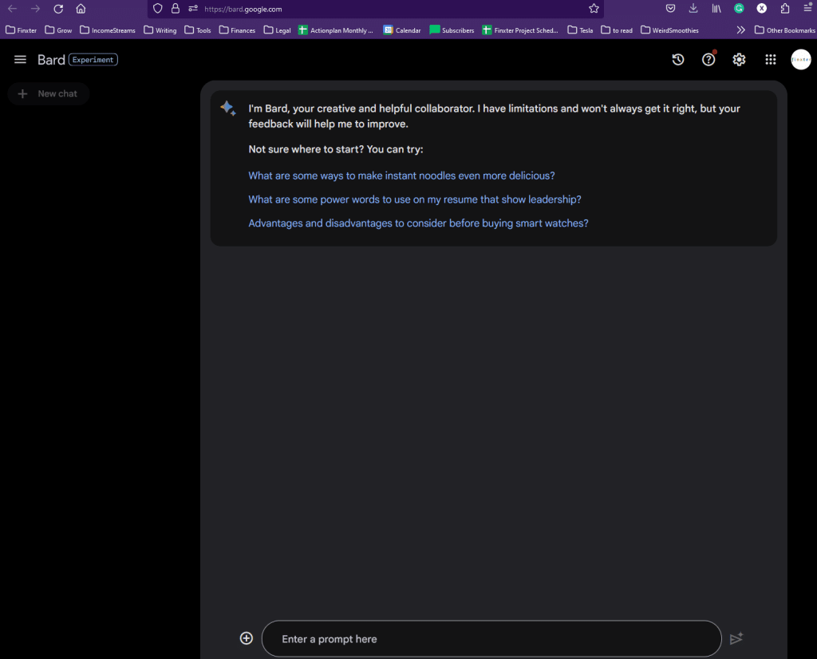Open the Grow bookmark folder

58,30
